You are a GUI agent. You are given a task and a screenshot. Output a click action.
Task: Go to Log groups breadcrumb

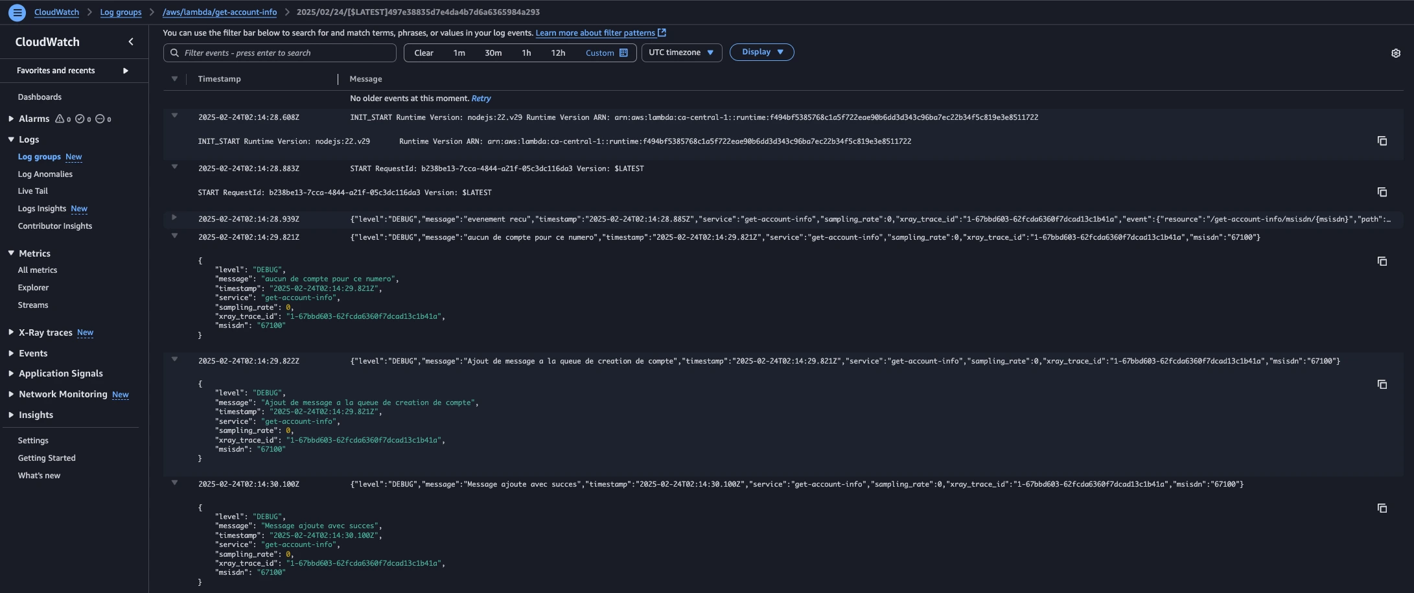[121, 12]
